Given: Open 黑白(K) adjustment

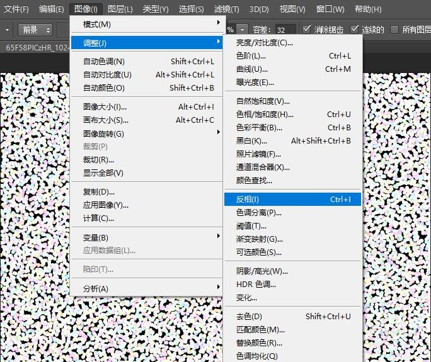Looking at the screenshot, I should click(x=292, y=140).
